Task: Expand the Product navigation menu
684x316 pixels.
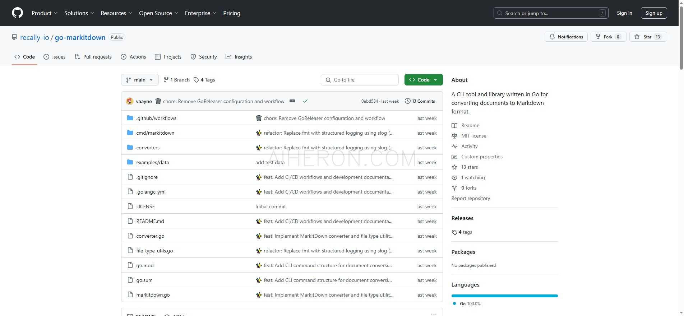Action: 44,13
